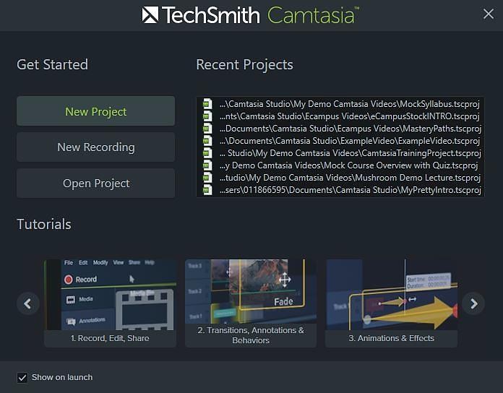Show next tutorials with right arrow

pyautogui.click(x=473, y=303)
